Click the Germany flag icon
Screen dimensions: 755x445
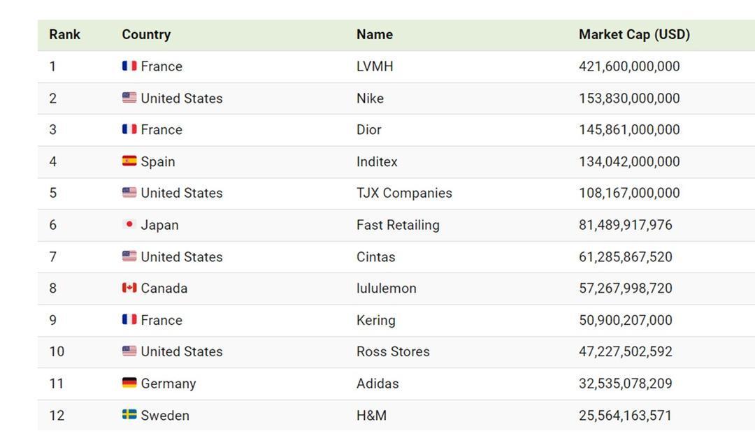129,382
